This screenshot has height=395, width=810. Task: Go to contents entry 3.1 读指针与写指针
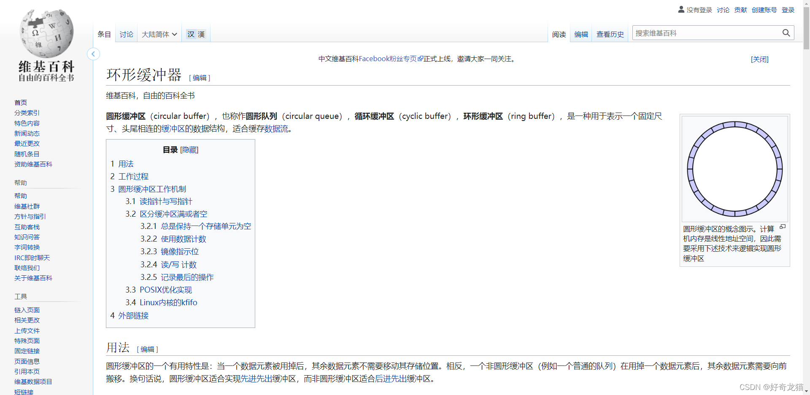(x=159, y=202)
